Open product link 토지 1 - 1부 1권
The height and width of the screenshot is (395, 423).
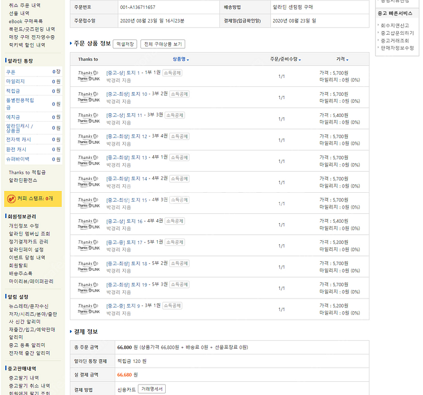pos(133,73)
